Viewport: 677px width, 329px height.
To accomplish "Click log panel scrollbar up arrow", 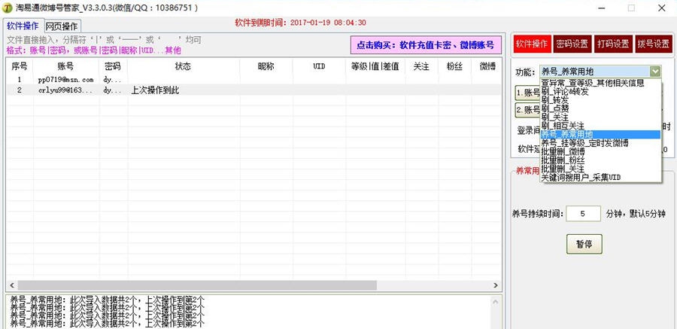I will click(496, 301).
